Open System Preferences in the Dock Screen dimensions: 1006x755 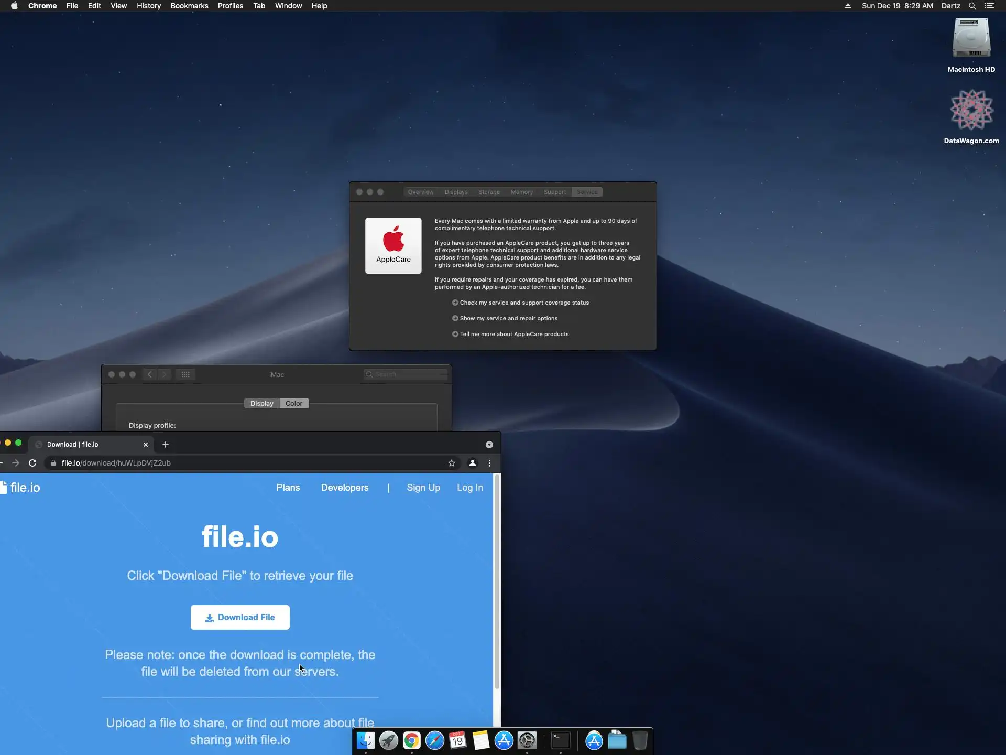click(527, 740)
